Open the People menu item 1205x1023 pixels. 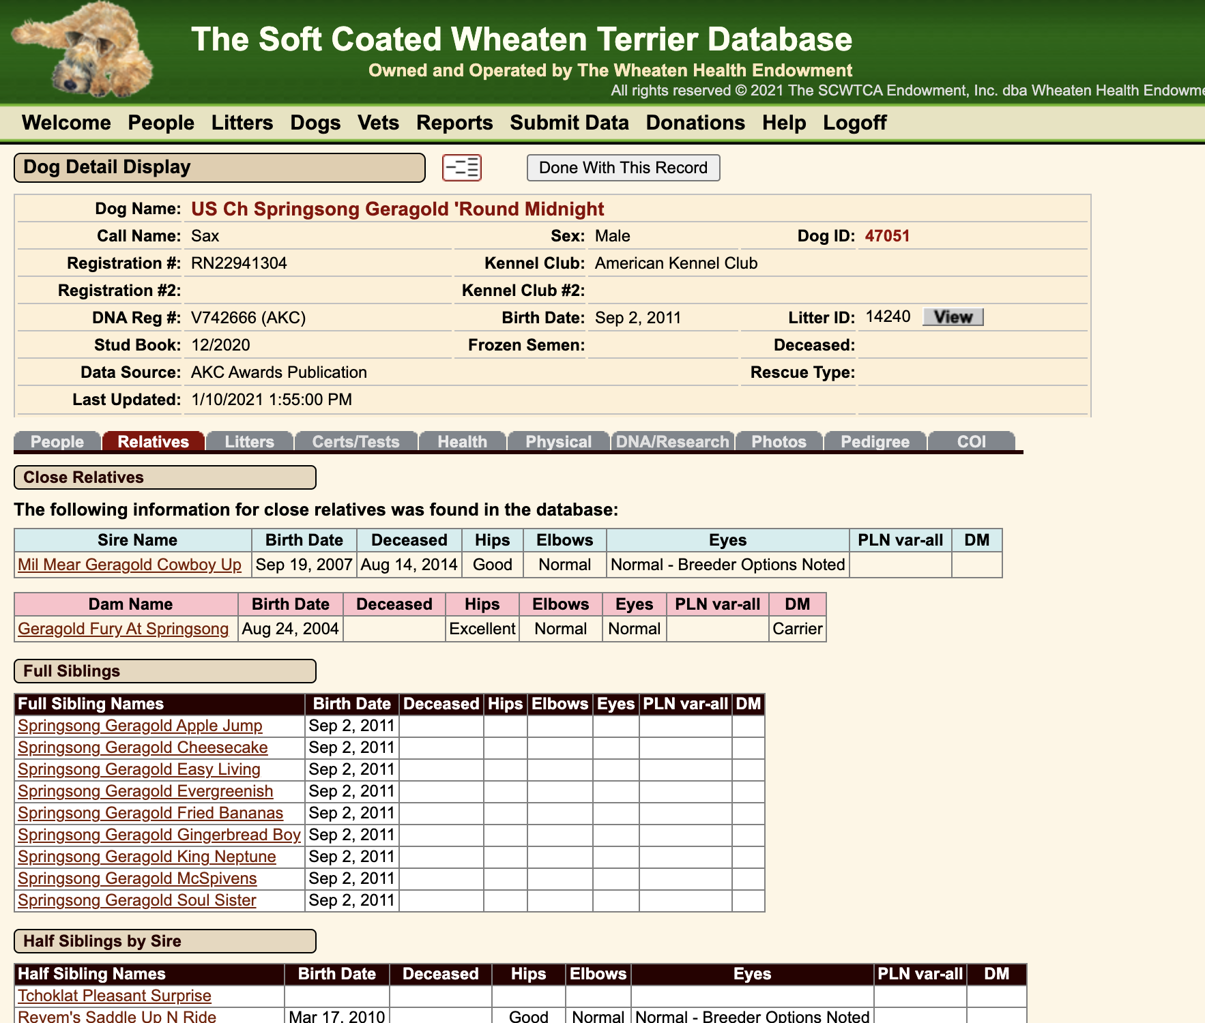(x=161, y=123)
